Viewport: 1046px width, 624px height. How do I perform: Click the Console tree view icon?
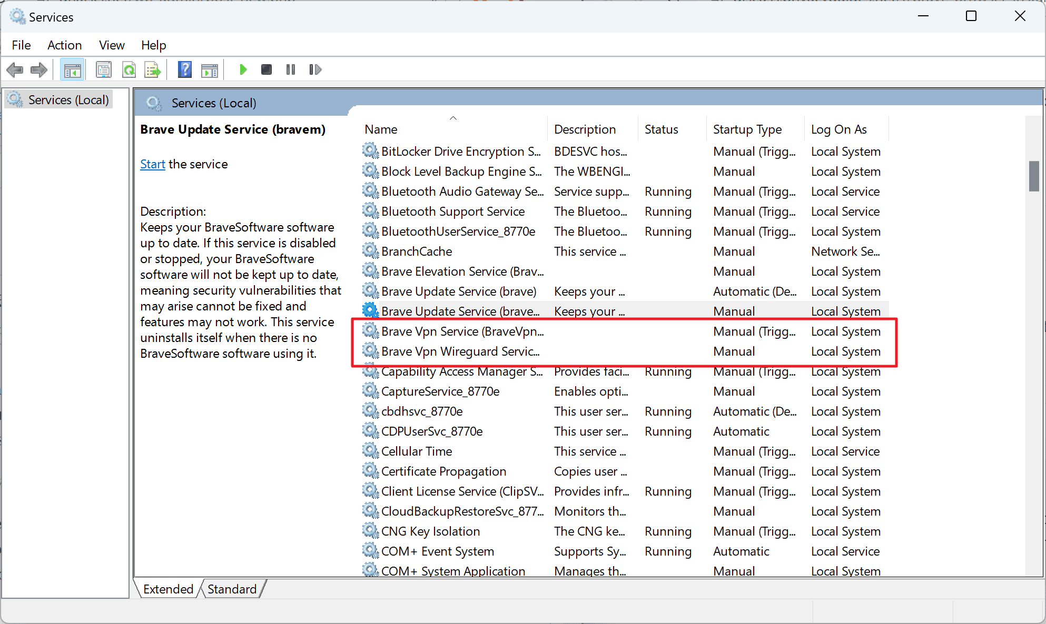(72, 68)
